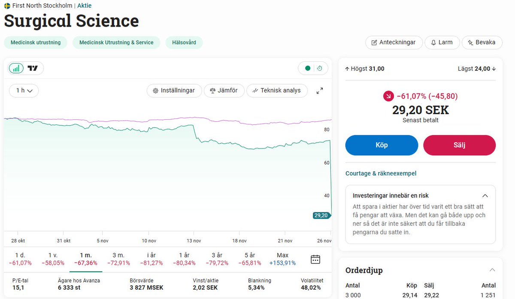Click Ägare hos Avanza 6 333 st
The height and width of the screenshot is (299, 515).
click(69, 287)
